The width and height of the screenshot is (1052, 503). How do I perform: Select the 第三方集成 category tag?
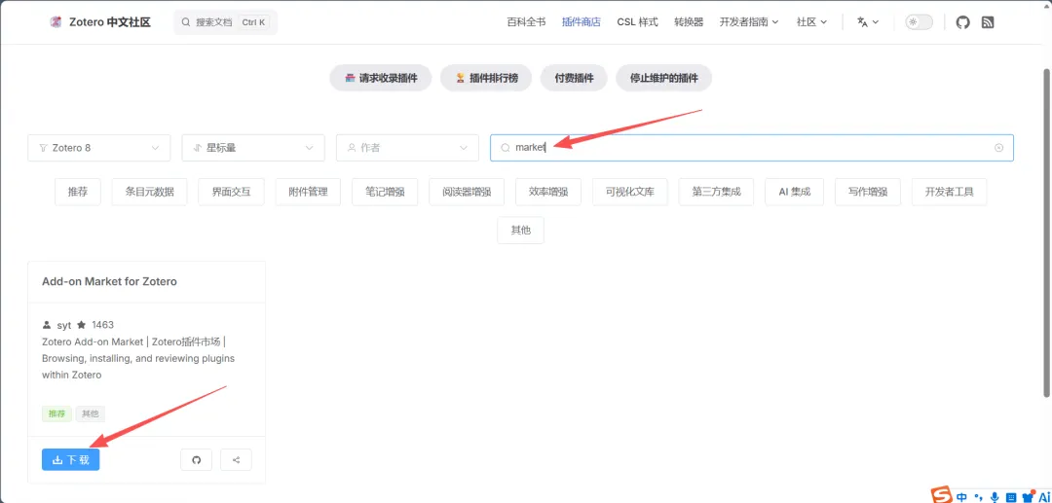[x=717, y=192]
